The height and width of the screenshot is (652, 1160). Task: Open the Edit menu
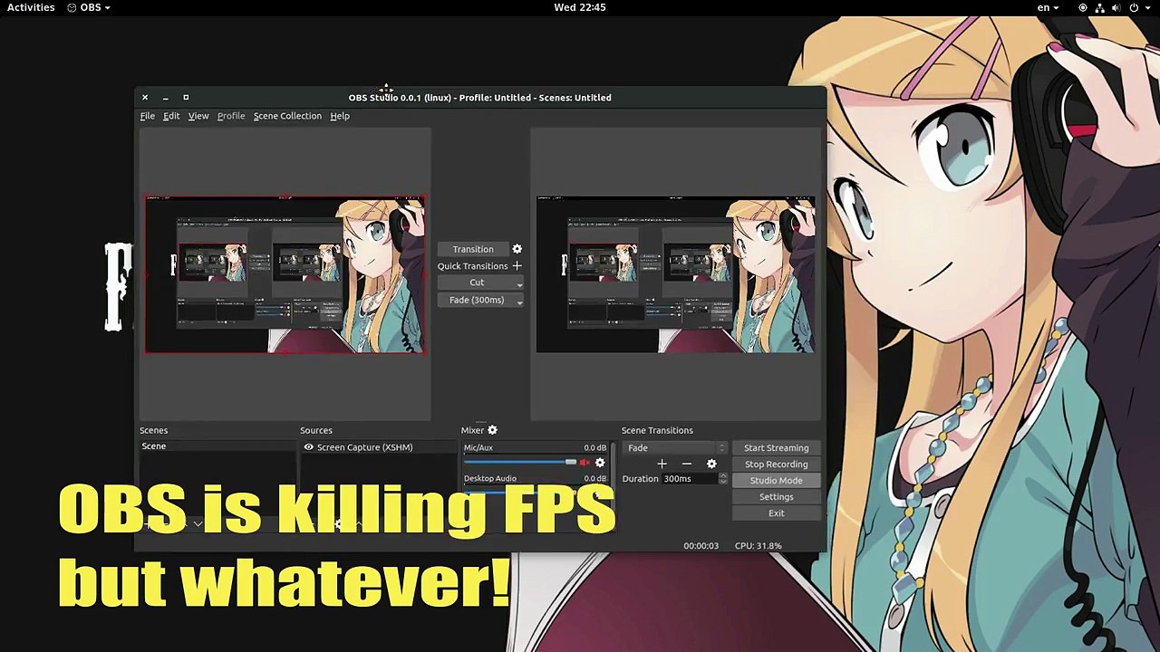pos(171,116)
